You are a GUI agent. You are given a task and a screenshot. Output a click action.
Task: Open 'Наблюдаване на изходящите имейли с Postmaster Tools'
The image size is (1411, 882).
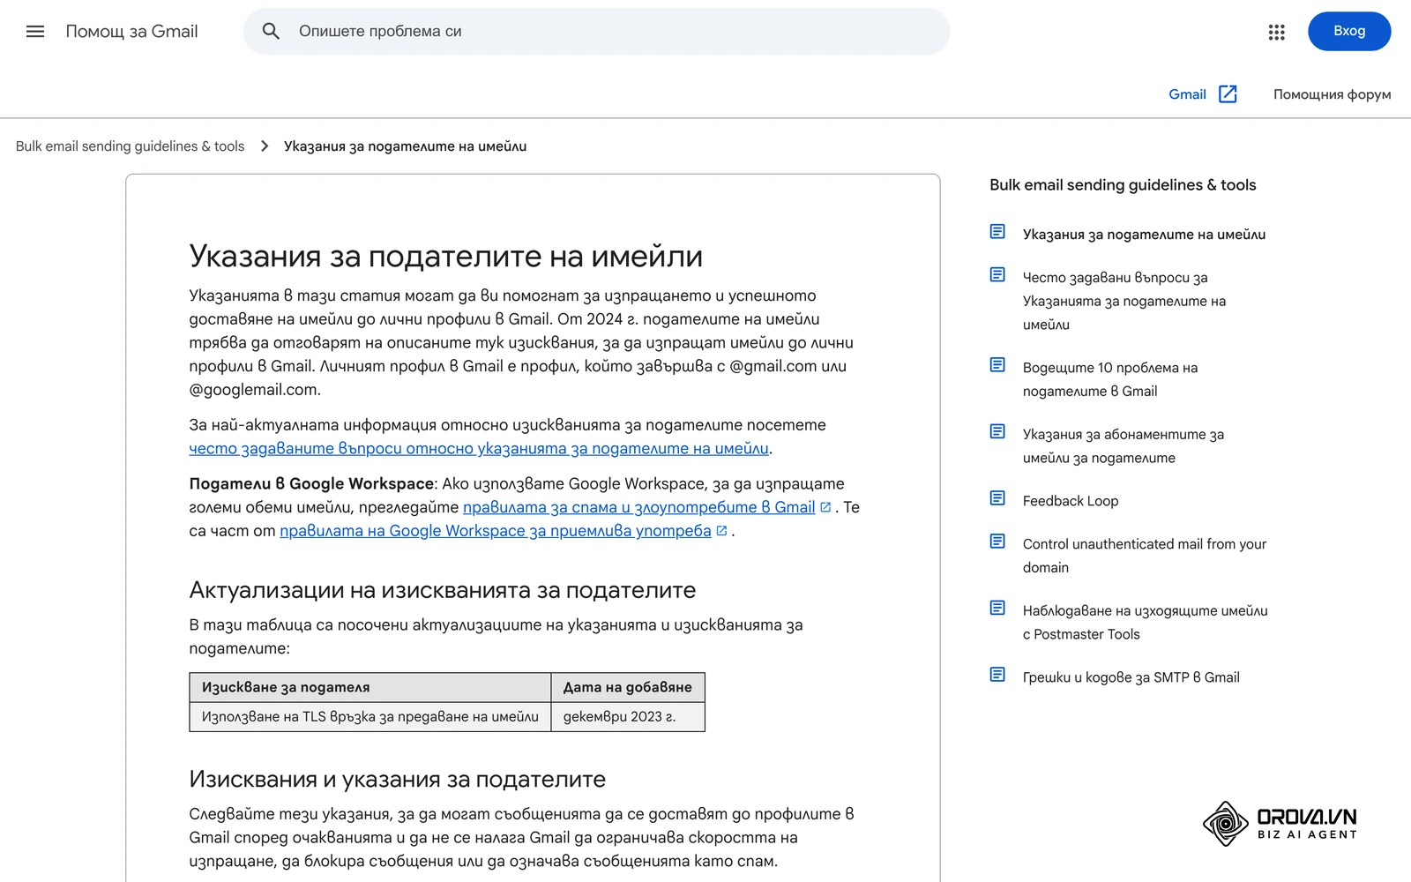[1146, 623]
